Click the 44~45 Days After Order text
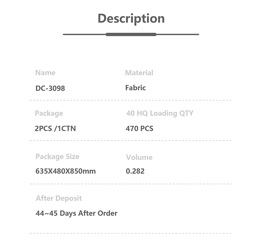 [76, 213]
